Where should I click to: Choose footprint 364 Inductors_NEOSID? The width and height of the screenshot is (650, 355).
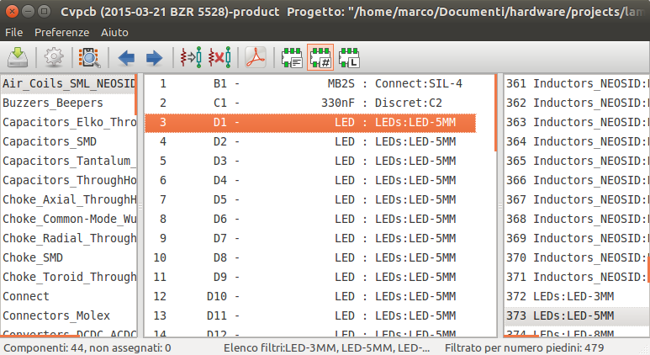tap(575, 141)
